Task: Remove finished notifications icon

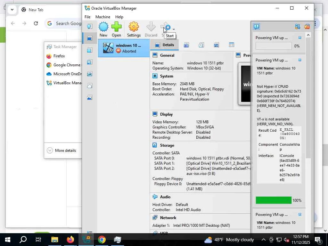Action: (307, 27)
